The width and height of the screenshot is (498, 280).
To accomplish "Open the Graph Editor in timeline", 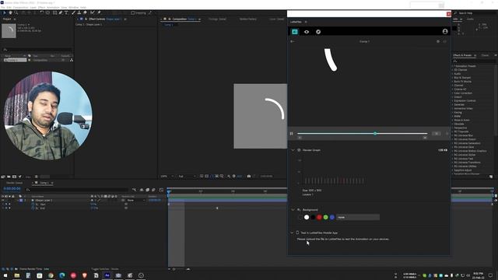I will click(x=161, y=190).
